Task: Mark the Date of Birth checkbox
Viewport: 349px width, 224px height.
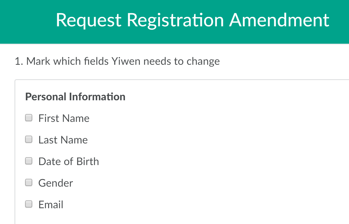Action: coord(29,161)
